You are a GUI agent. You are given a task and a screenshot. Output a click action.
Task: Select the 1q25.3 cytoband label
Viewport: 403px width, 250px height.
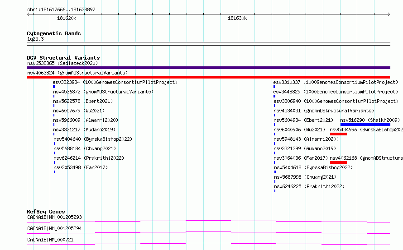click(x=35, y=39)
